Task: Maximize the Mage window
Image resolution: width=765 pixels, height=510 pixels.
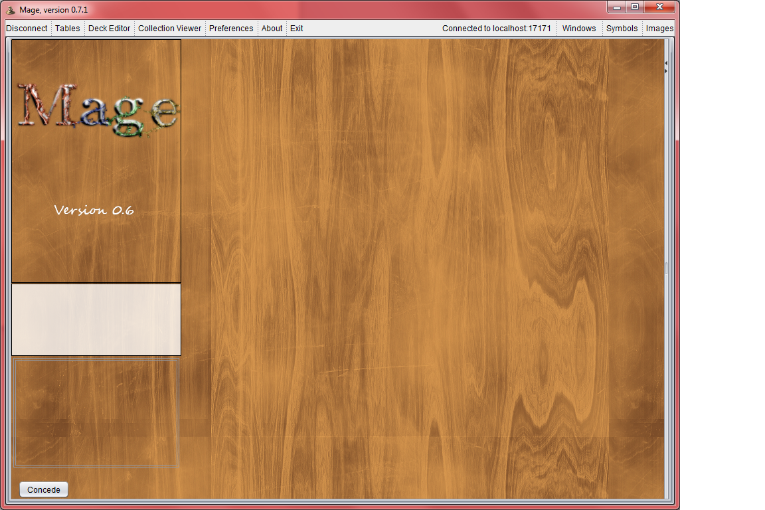Action: coord(635,7)
